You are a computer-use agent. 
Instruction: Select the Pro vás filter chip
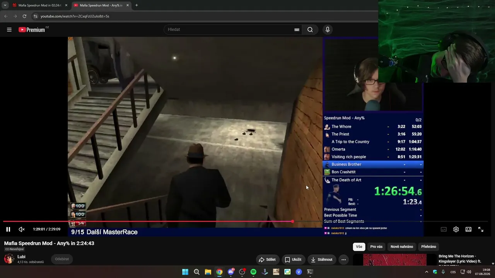coord(376,247)
